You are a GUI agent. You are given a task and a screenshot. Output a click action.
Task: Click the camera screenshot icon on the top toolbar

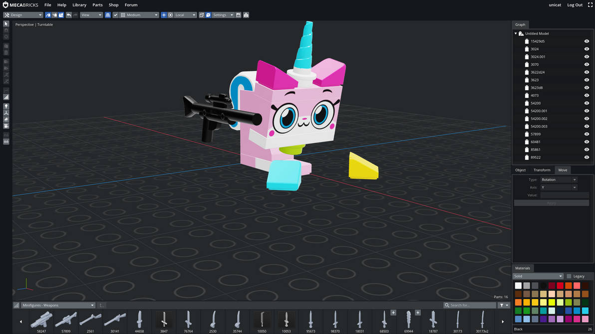(246, 15)
